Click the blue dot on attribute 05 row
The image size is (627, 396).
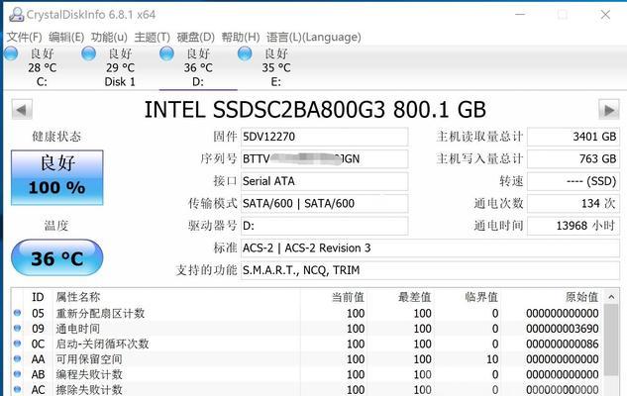point(17,313)
